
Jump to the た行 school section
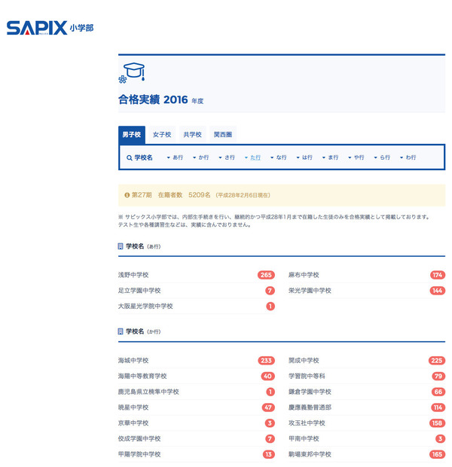pyautogui.click(x=252, y=157)
